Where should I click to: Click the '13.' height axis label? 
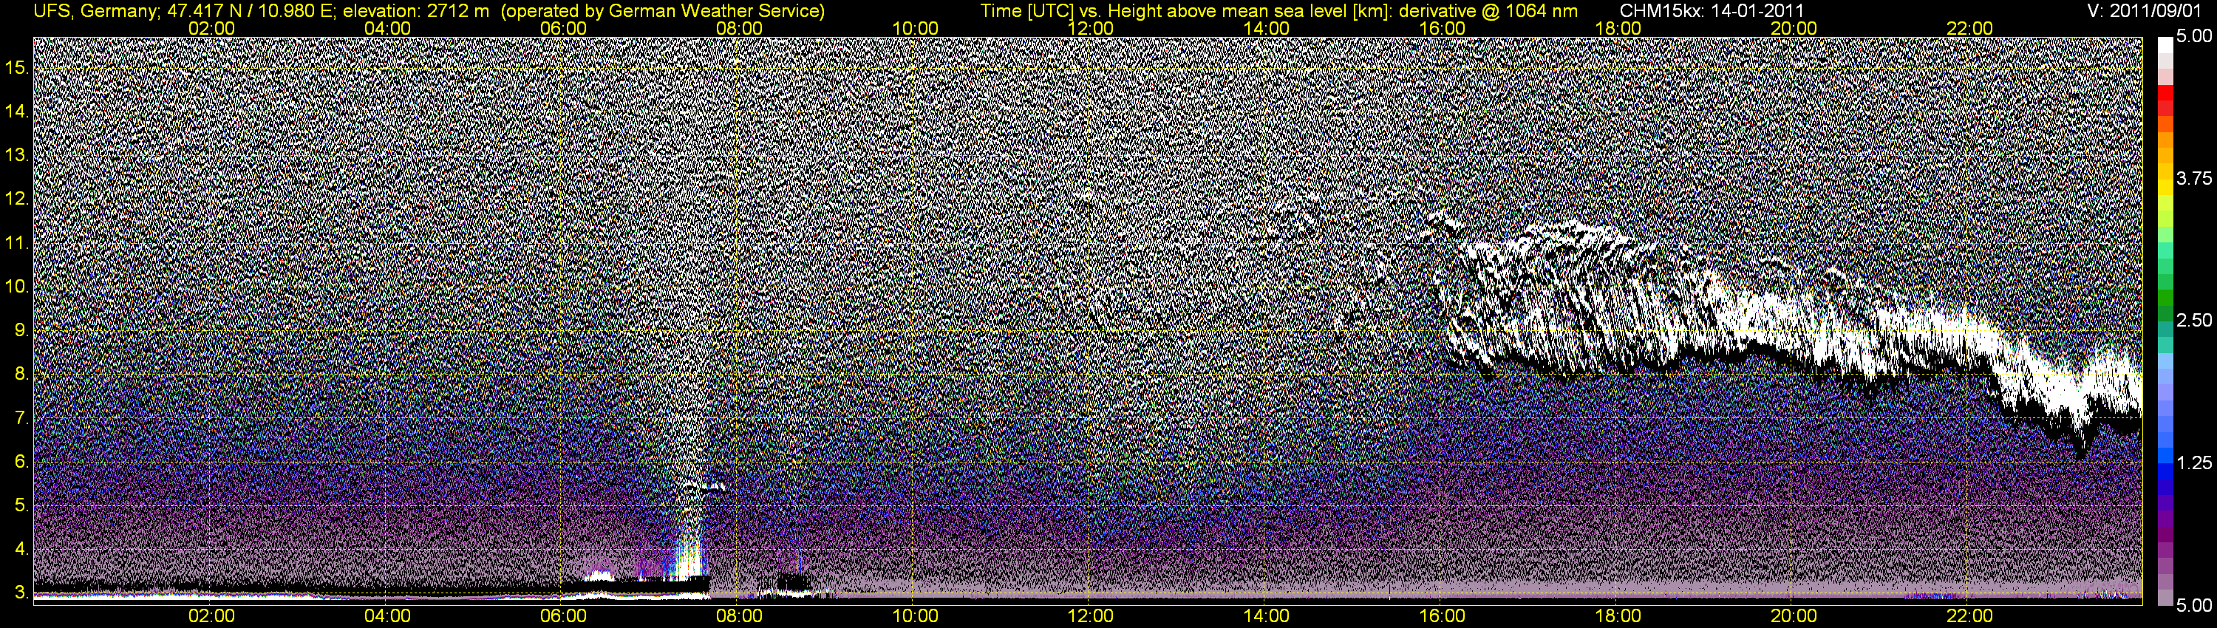pyautogui.click(x=17, y=155)
